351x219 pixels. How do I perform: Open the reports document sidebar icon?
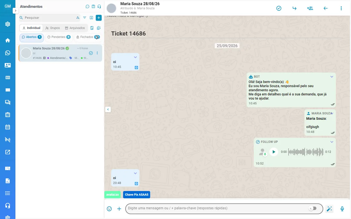point(8,181)
